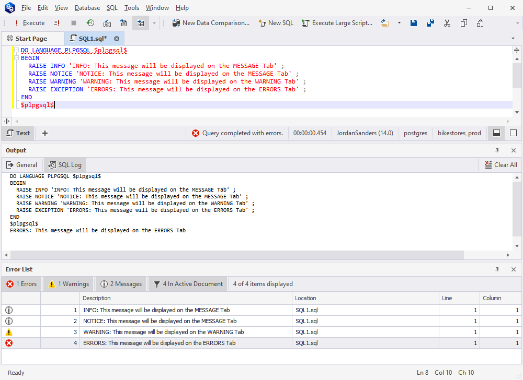Expand Open file dropdown arrow
523x380 pixels.
(399, 23)
